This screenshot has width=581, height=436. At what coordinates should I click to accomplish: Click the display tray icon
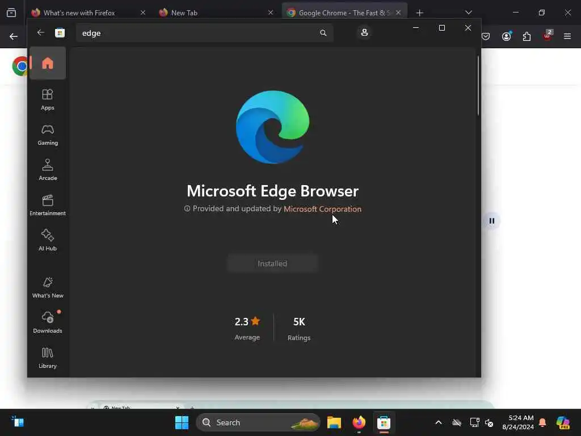pos(474,422)
